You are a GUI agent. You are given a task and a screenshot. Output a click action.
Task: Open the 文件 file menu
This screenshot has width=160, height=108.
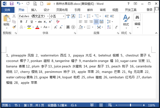pyautogui.click(x=8, y=10)
